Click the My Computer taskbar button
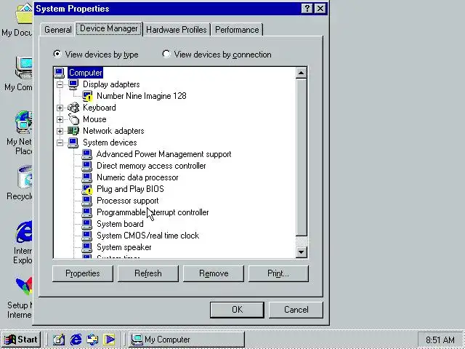 pyautogui.click(x=187, y=340)
